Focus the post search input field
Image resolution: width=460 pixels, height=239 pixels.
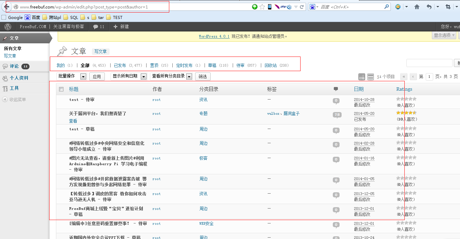pyautogui.click(x=429, y=63)
